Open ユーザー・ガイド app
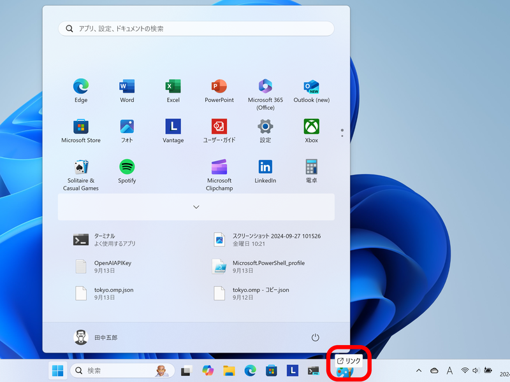The height and width of the screenshot is (382, 510). pyautogui.click(x=219, y=131)
